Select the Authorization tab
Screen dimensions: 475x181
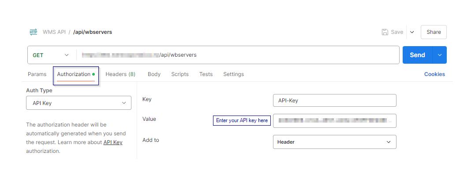[76, 74]
